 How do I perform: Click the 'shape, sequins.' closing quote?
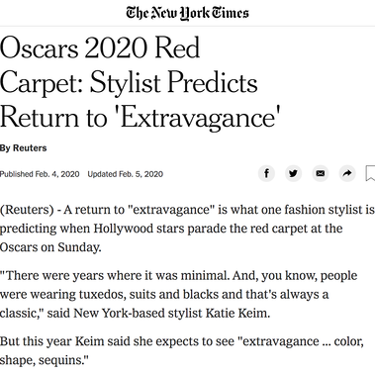coord(45,360)
